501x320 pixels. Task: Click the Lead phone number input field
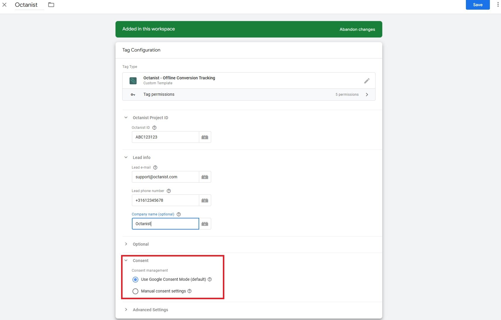tap(166, 200)
